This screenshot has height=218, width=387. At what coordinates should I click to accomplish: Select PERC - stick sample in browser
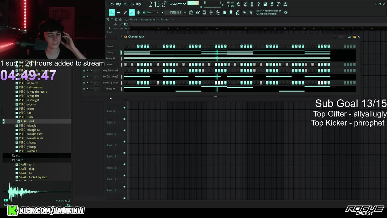point(28,121)
